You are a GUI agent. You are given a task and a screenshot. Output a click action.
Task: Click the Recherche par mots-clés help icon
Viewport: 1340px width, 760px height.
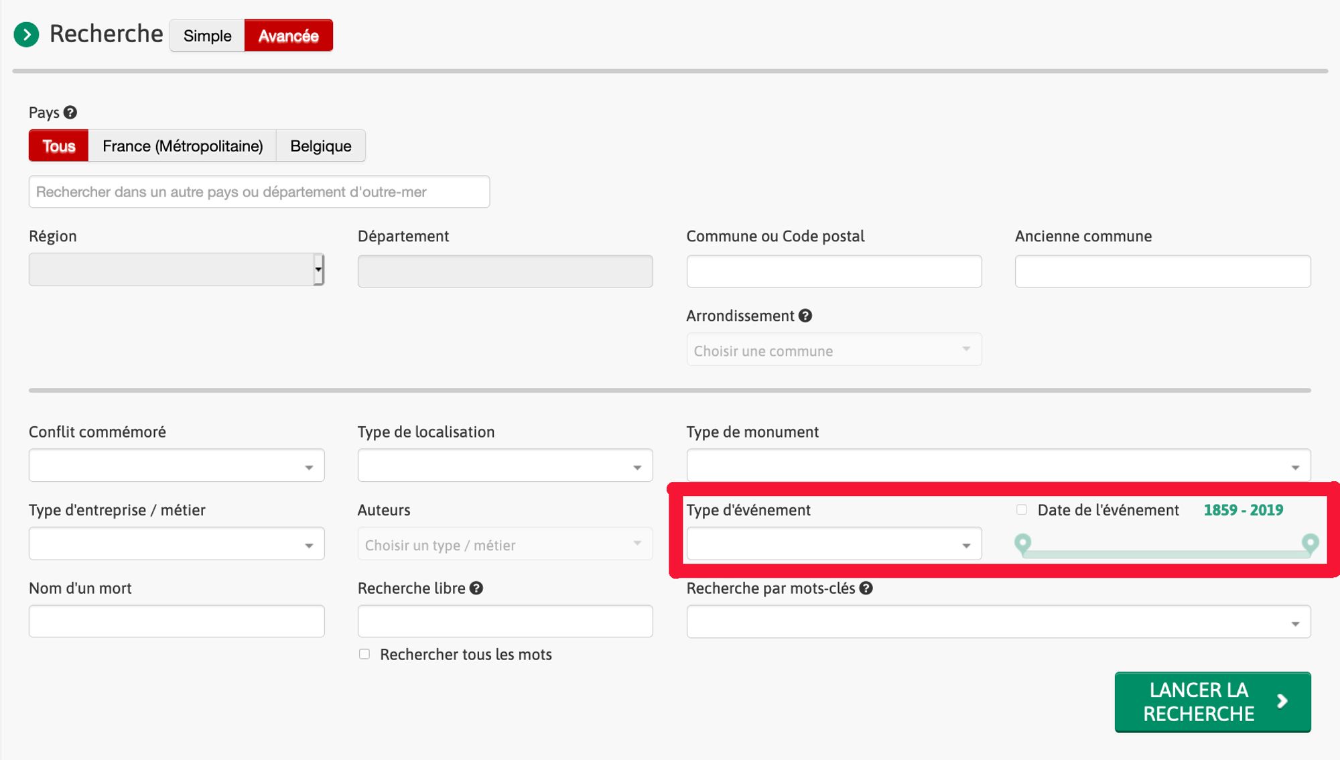click(x=866, y=588)
